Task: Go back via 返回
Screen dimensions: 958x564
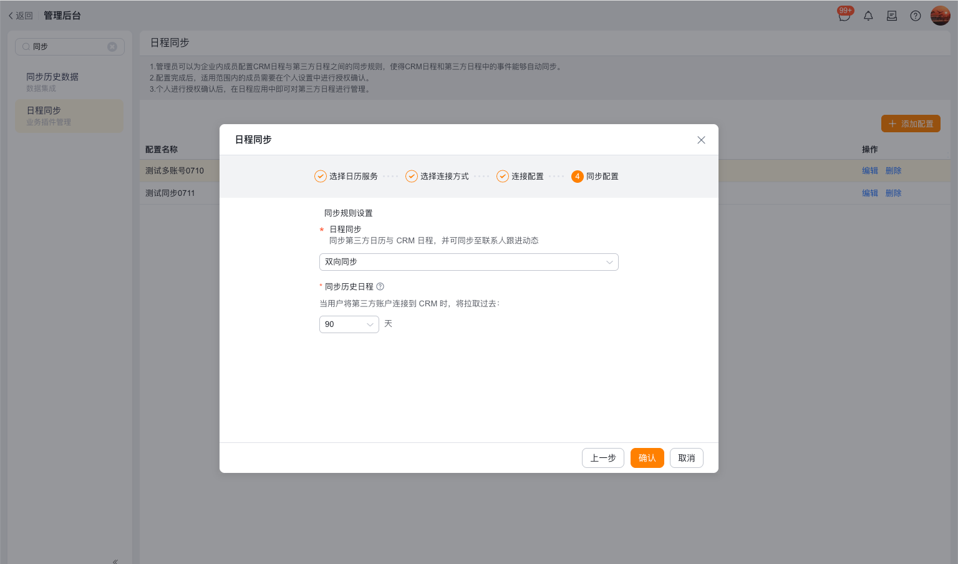Action: click(x=21, y=16)
